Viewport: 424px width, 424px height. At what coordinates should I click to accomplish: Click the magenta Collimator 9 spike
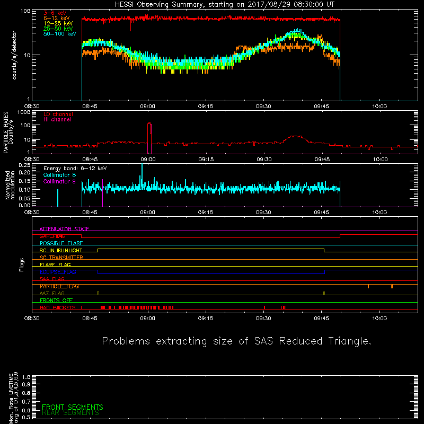102,193
